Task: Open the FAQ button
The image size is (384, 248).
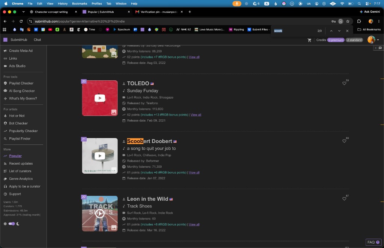Action: (x=373, y=242)
